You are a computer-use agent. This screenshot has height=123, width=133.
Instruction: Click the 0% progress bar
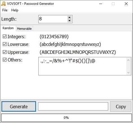[x=66, y=118]
